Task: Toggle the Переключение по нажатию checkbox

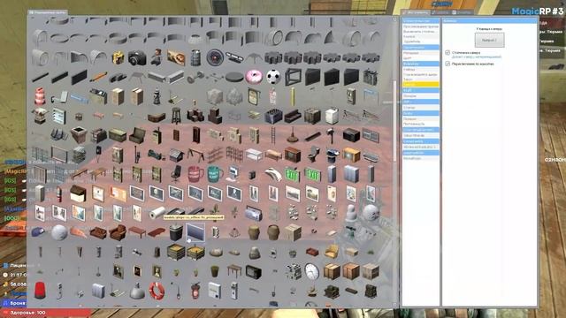Action: click(447, 64)
